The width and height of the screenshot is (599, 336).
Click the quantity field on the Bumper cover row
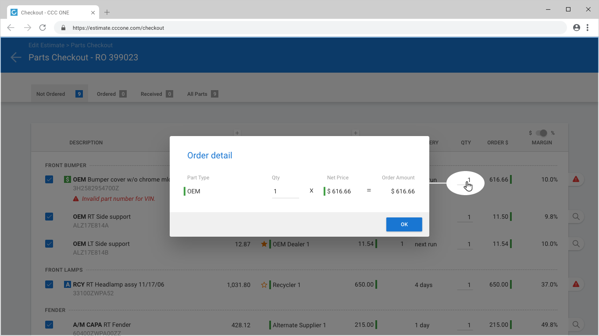pos(465,180)
